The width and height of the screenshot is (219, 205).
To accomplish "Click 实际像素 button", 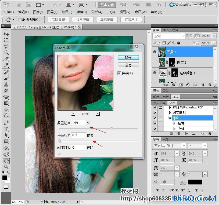I will click(58, 20).
